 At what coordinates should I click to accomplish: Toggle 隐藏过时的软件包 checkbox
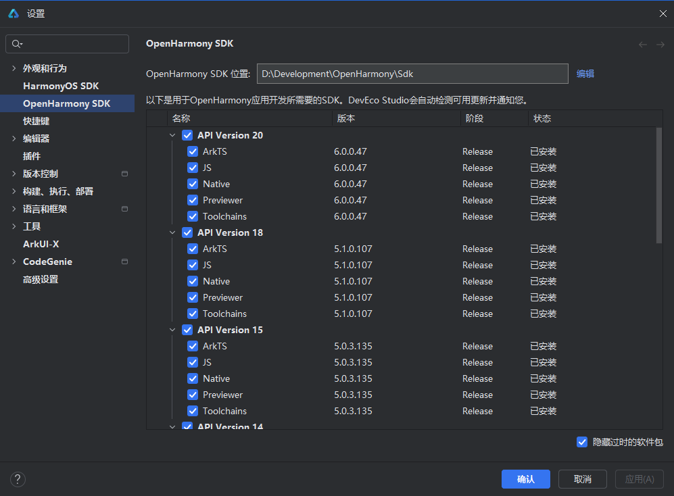(582, 442)
